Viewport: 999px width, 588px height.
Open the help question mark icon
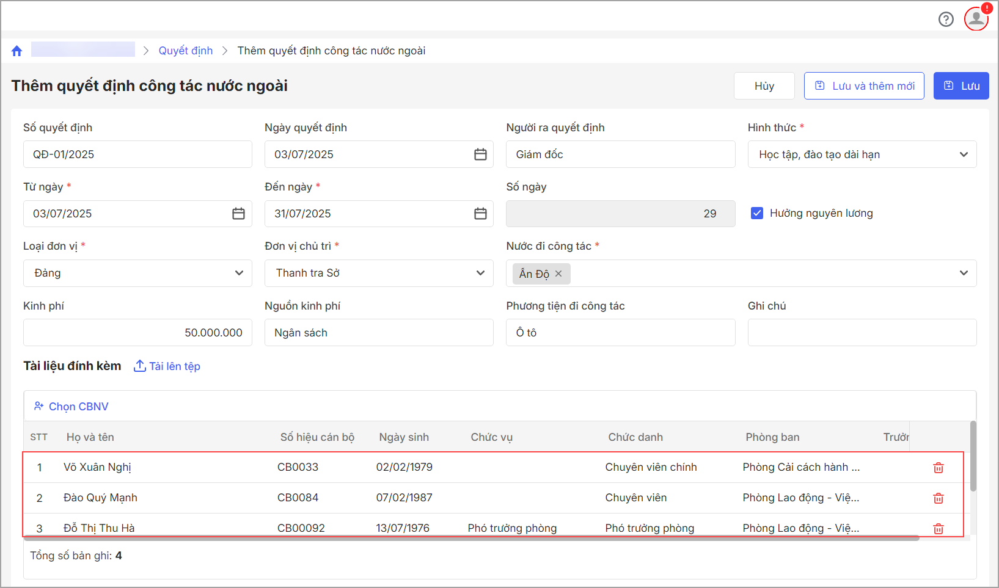click(x=946, y=20)
